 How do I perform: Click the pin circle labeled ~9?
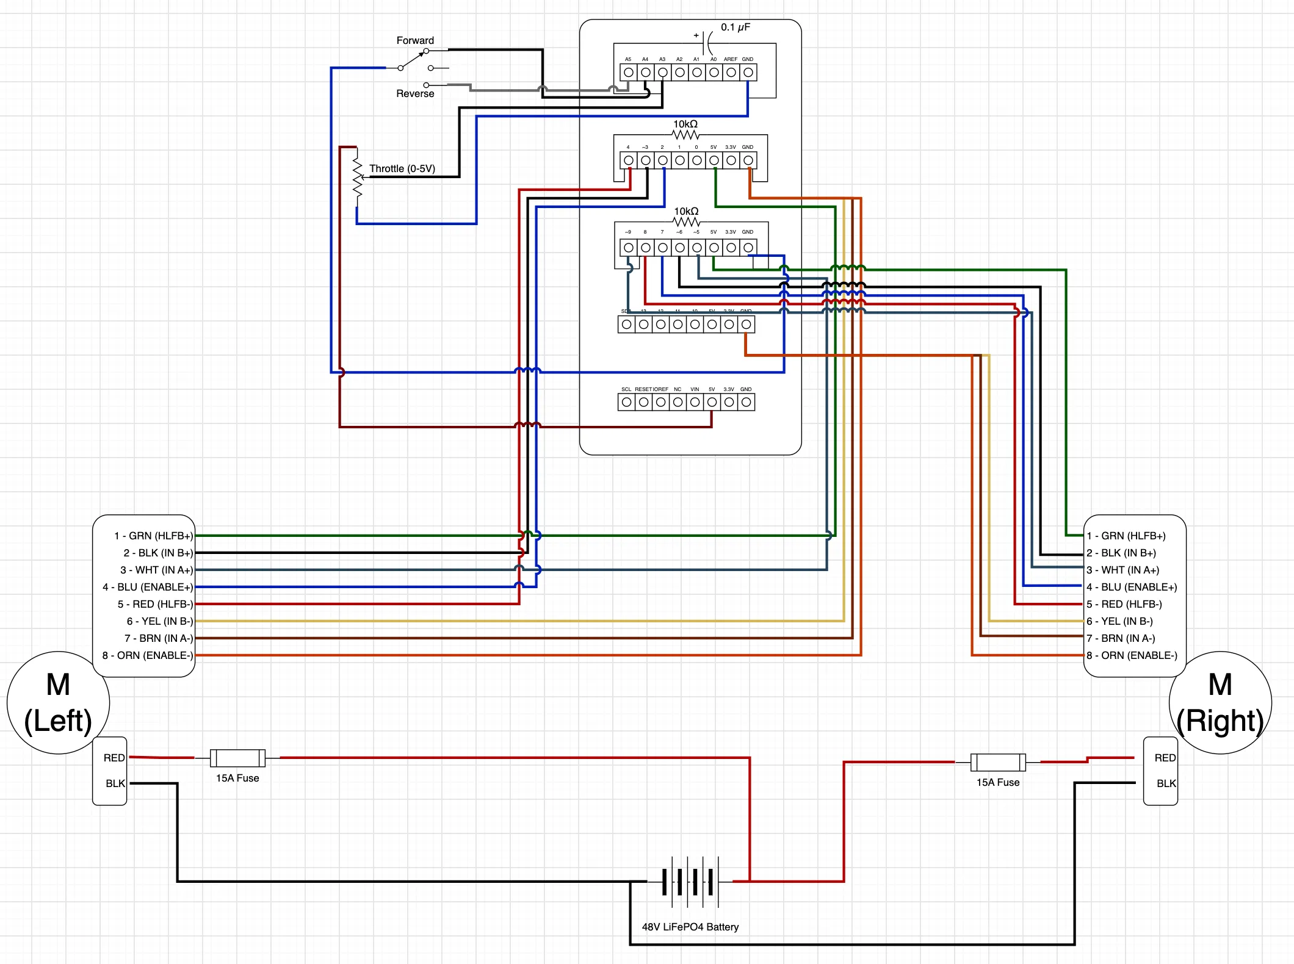click(x=628, y=248)
